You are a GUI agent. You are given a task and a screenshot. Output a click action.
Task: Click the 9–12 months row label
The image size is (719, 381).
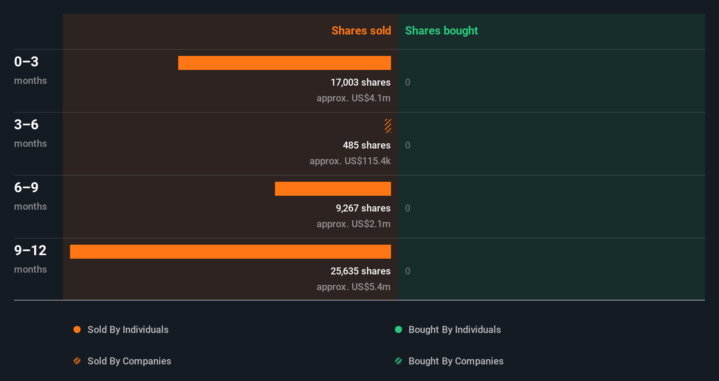tap(30, 259)
